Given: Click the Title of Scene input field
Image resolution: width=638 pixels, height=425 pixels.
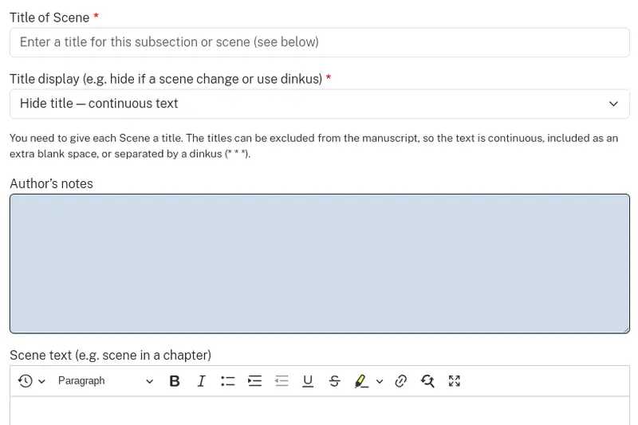Looking at the screenshot, I should 319,42.
